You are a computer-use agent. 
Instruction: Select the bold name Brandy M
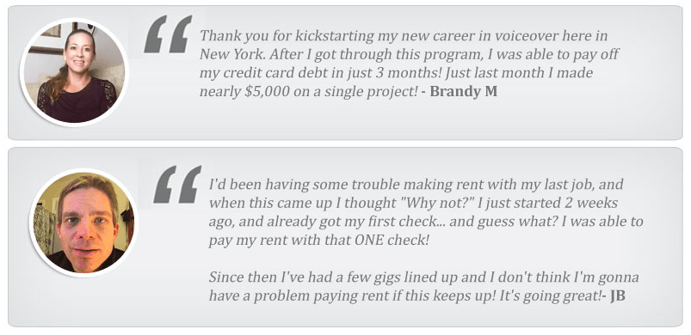(464, 91)
